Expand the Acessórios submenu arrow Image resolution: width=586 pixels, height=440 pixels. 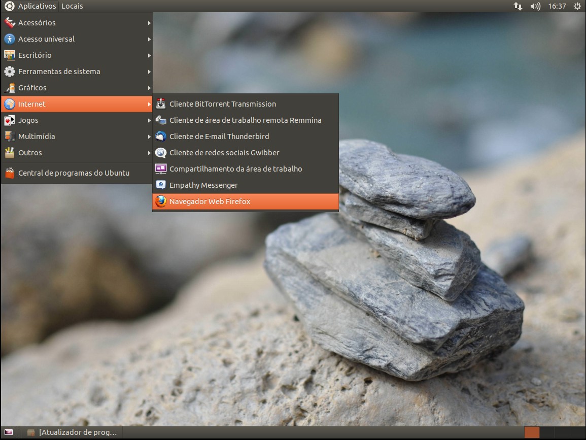(149, 23)
